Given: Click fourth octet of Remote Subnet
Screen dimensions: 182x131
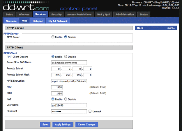Looking at the screenshot, I should (88, 69).
